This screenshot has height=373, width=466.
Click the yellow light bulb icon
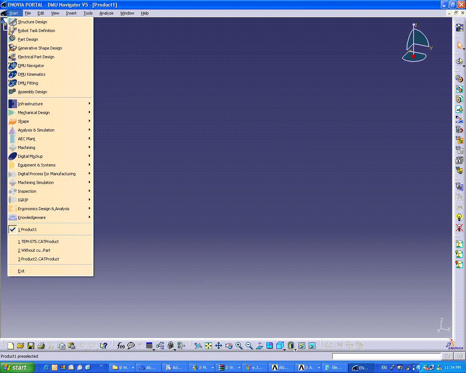(459, 217)
